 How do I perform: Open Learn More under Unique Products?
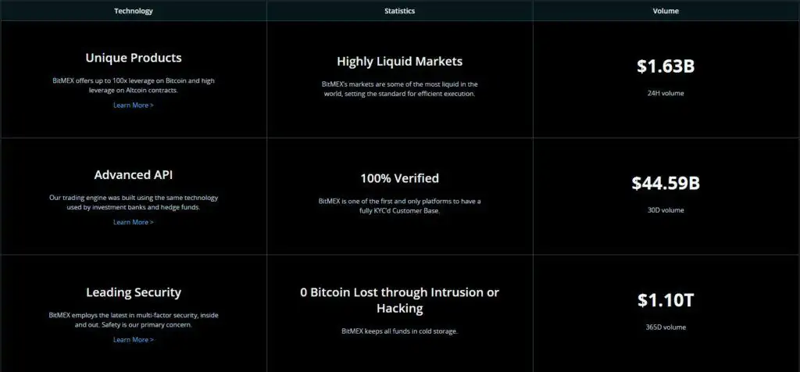[x=133, y=106]
